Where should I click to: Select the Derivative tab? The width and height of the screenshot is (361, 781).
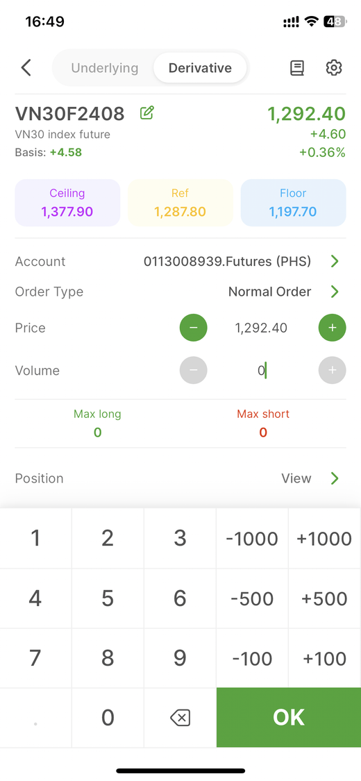pyautogui.click(x=200, y=68)
